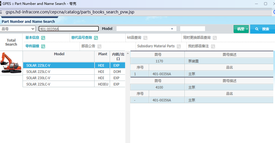Click the part number input field
This screenshot has height=143, width=275.
[69, 29]
